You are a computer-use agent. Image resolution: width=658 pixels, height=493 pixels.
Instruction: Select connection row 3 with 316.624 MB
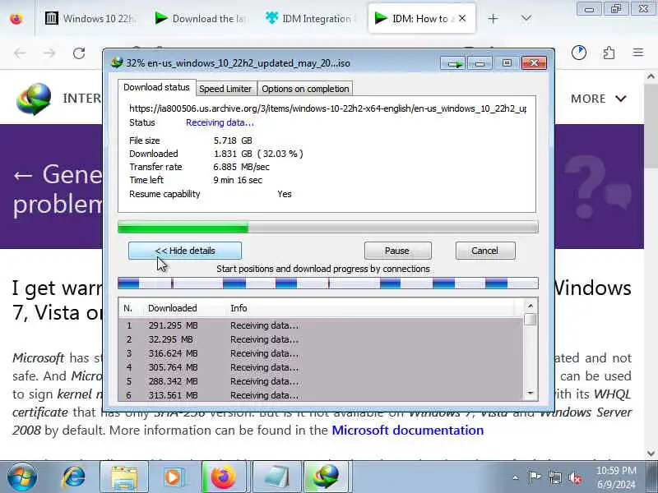pyautogui.click(x=321, y=353)
